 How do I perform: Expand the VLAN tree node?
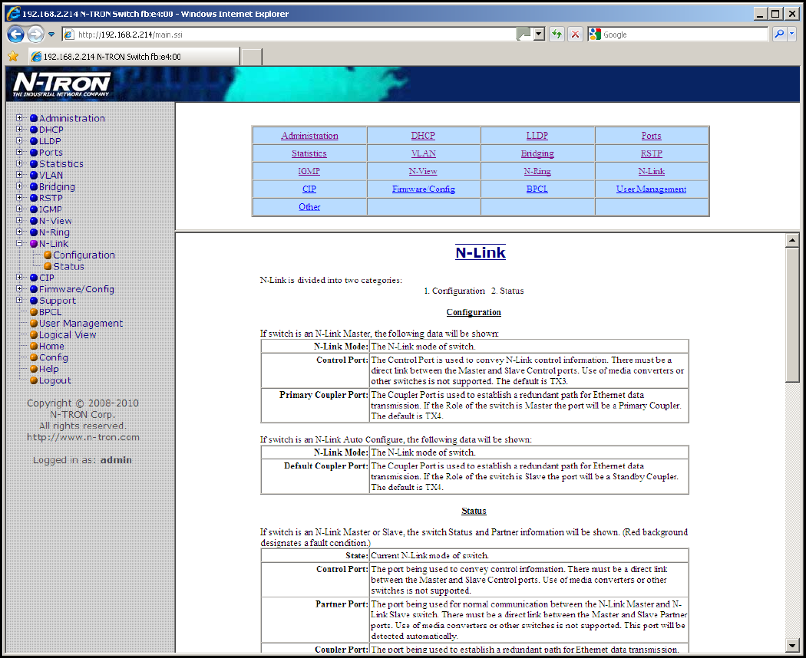click(x=19, y=175)
